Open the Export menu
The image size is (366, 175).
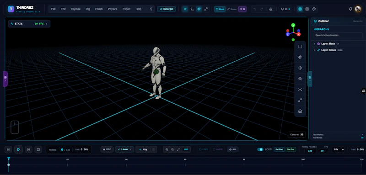(x=127, y=9)
